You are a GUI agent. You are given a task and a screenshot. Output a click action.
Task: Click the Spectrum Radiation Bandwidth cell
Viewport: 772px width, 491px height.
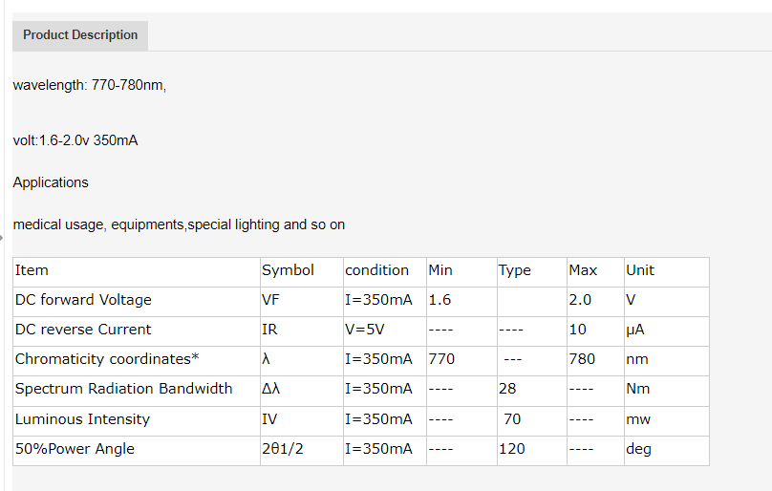137,391
